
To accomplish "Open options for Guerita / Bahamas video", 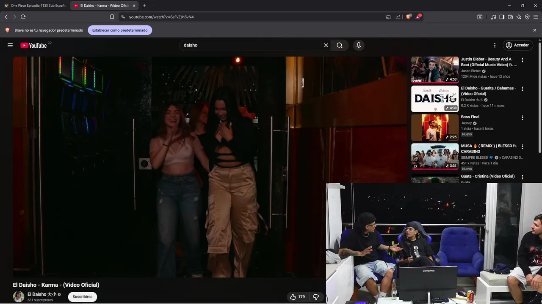I will 523,89.
